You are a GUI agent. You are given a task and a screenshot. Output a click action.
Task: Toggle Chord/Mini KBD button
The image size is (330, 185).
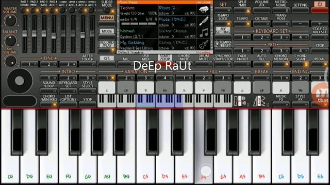coord(49,104)
